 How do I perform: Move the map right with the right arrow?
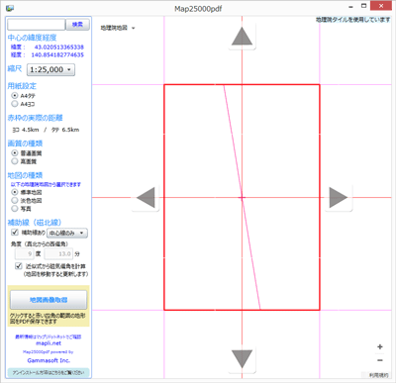tap(339, 197)
